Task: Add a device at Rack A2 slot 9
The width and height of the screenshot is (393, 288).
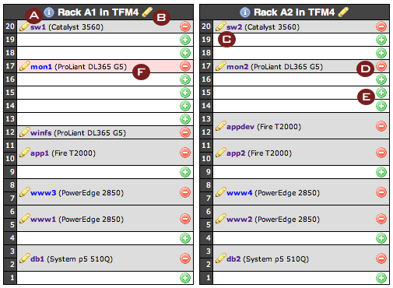Action: point(381,172)
